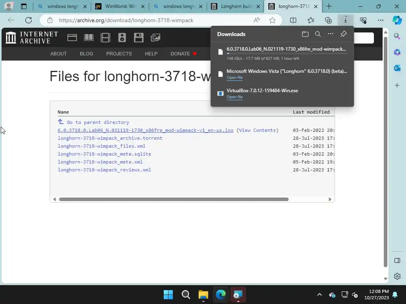The image size is (406, 304).
Task: Open taskbar Search
Action: pos(186,294)
